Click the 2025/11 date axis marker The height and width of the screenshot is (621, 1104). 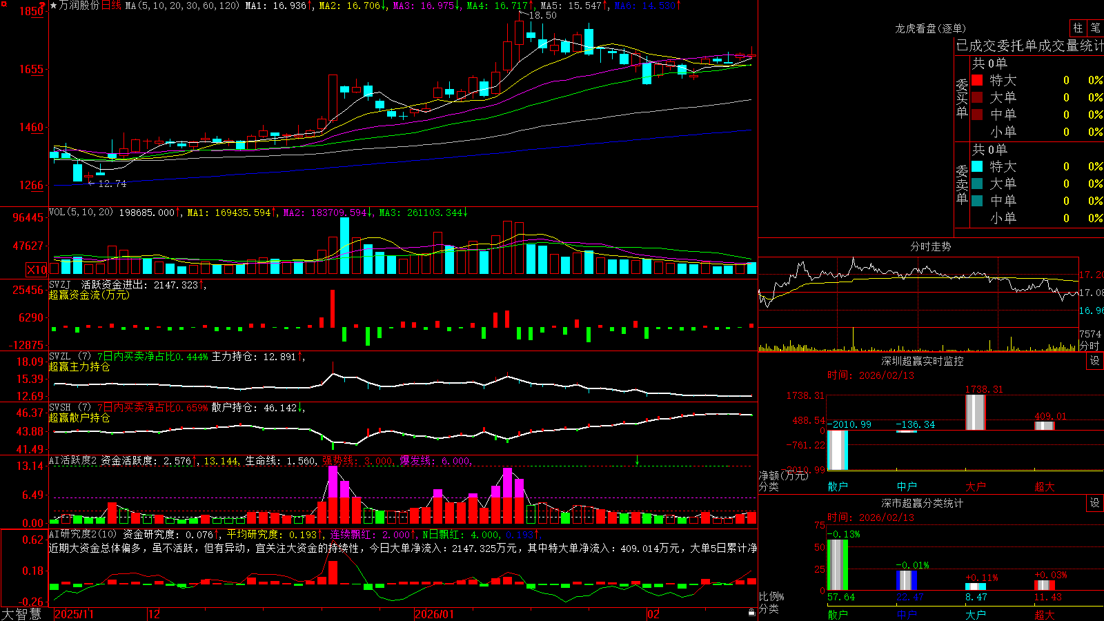pos(74,614)
